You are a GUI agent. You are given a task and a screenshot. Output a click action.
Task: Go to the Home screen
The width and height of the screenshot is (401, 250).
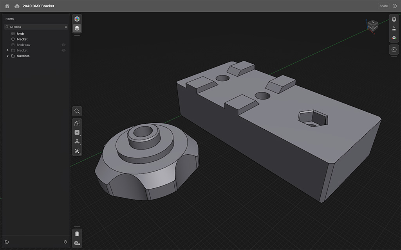click(7, 6)
